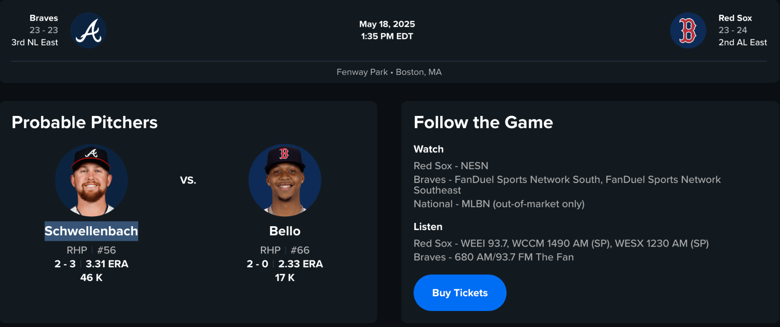Click the Atlanta Braves team logo
The width and height of the screenshot is (780, 327).
[88, 31]
